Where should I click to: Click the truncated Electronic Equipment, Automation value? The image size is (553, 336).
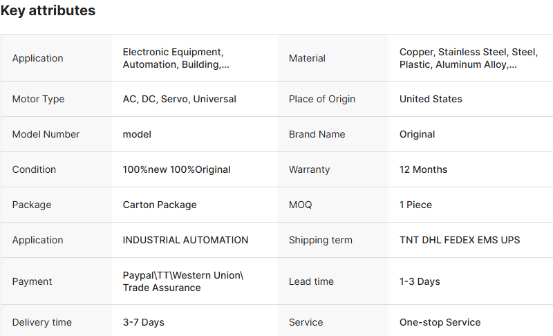point(176,58)
